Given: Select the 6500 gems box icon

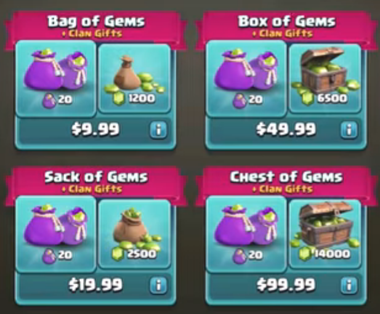Looking at the screenshot, I should tap(325, 79).
